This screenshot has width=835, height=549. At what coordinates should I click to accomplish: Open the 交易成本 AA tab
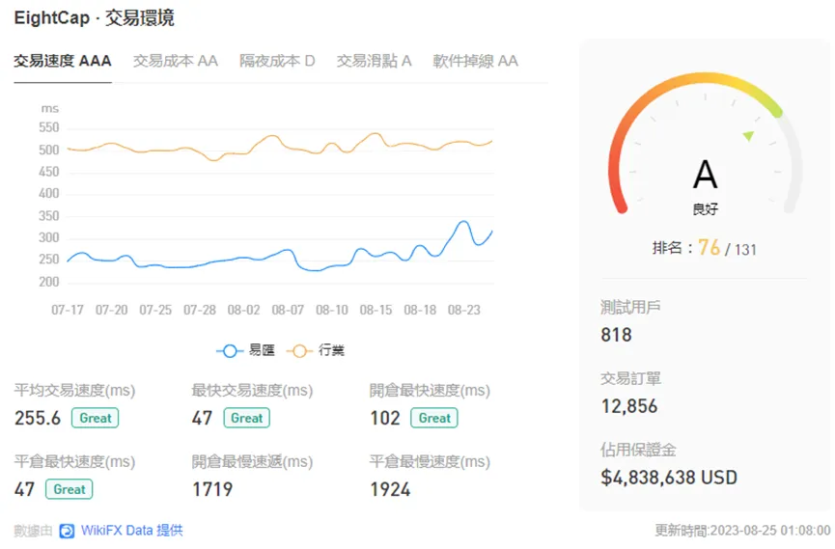[x=175, y=61]
